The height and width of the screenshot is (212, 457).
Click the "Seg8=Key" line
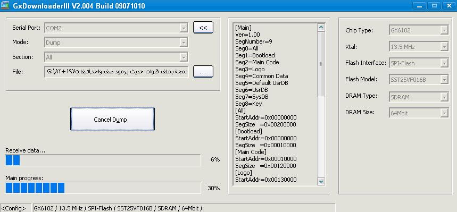248,104
